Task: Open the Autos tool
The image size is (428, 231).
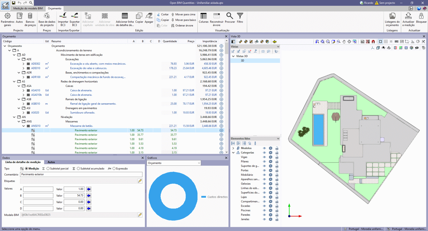Action: coord(19,18)
